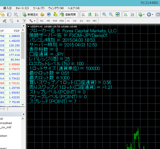This screenshot has width=160, height=149.
Task: Close the Market Watch panel
Action: coord(24,26)
